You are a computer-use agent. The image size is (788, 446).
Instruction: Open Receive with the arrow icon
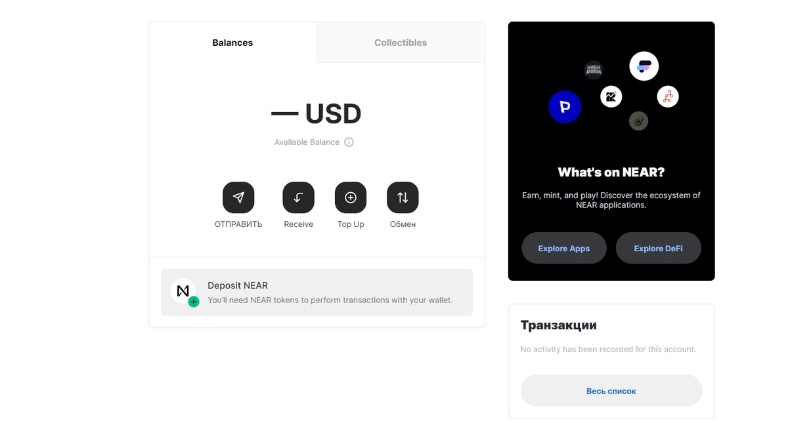pyautogui.click(x=298, y=197)
